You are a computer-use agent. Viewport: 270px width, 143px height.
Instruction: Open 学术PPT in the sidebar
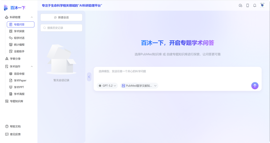[19, 87]
